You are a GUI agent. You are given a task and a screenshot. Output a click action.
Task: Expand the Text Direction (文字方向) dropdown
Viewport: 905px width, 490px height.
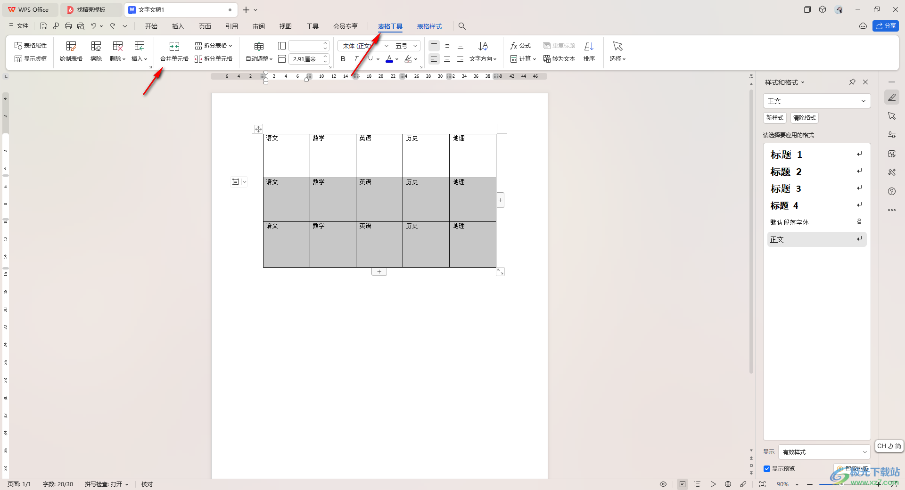tap(483, 59)
